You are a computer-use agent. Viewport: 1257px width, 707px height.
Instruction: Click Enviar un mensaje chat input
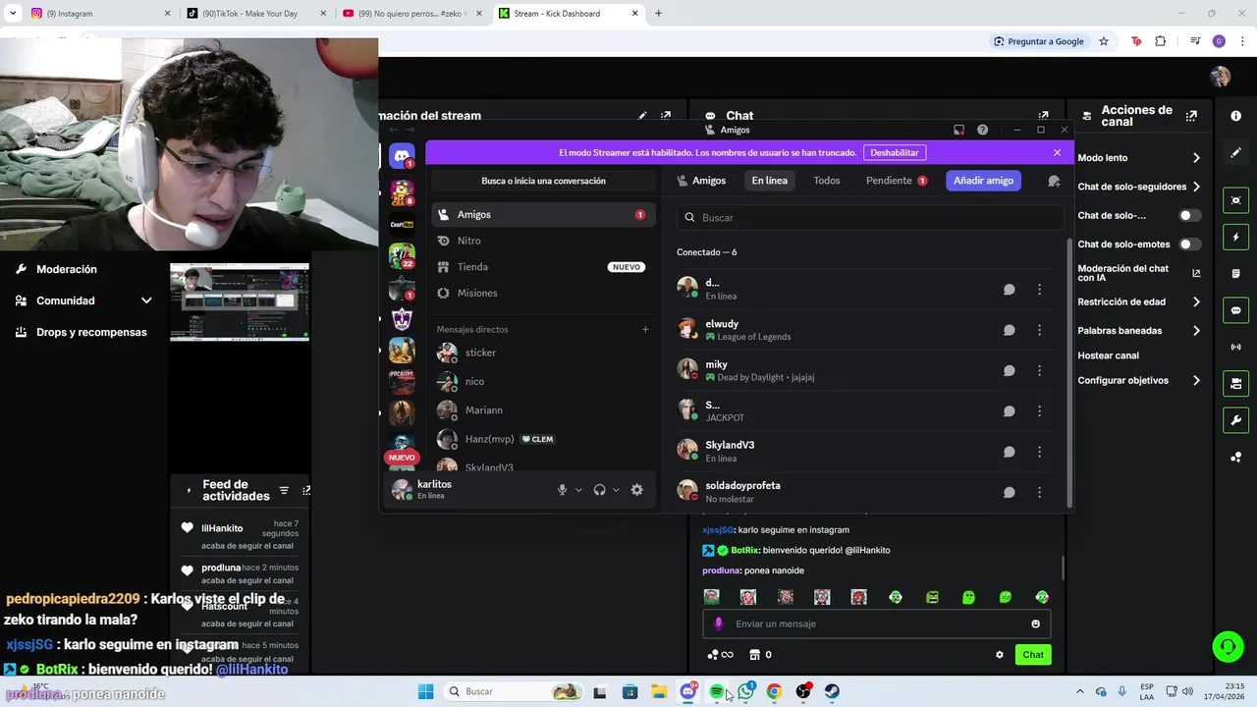click(876, 624)
